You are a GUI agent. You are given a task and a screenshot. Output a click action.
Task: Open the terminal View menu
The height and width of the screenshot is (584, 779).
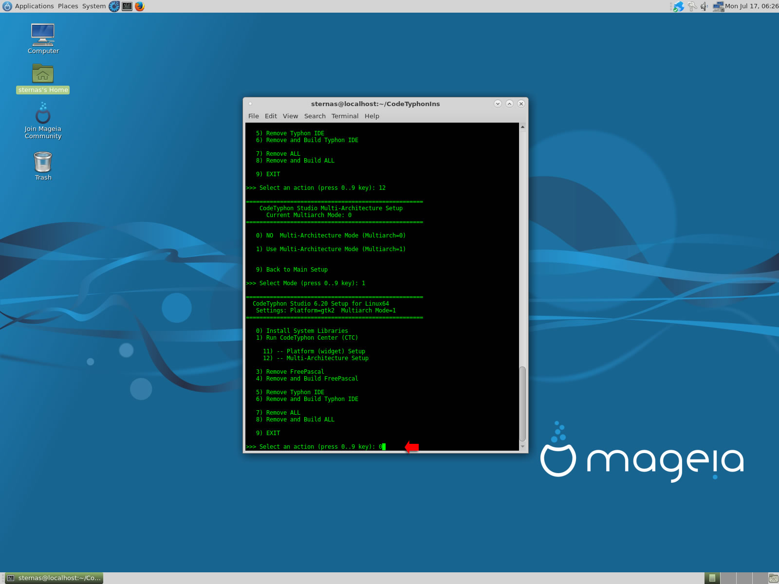[290, 116]
